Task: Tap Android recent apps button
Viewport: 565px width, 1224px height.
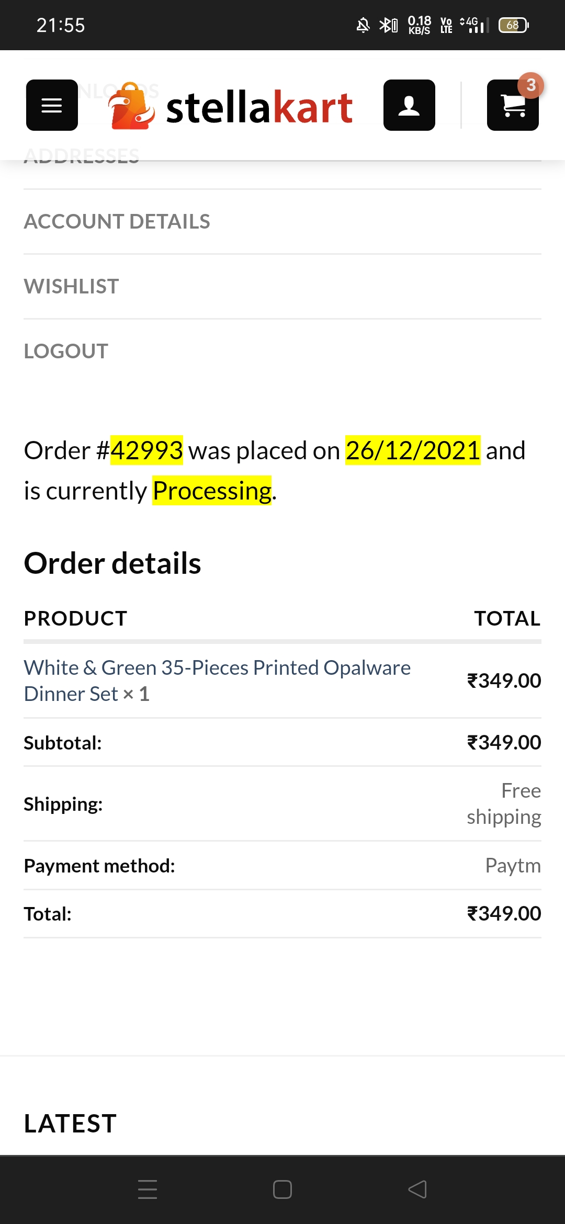Action: (x=148, y=1189)
